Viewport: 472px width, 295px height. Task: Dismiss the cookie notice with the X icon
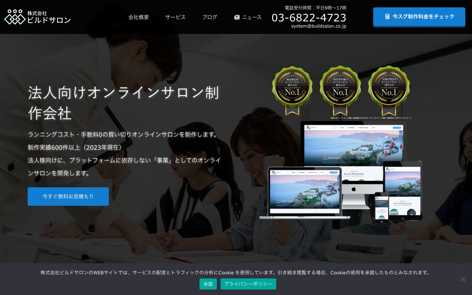click(463, 279)
